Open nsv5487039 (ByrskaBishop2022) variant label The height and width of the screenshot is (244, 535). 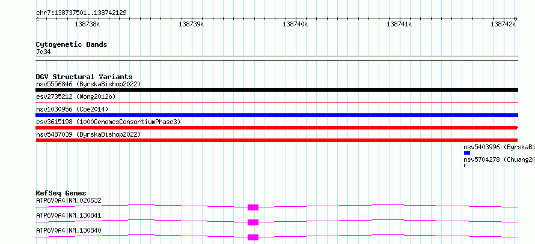tap(88, 134)
